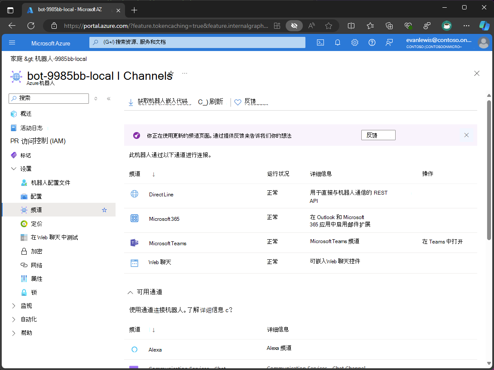Close the Channels blade

(x=477, y=73)
